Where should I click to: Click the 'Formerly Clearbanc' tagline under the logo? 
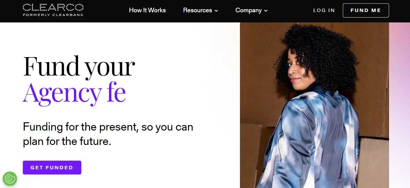53,15
